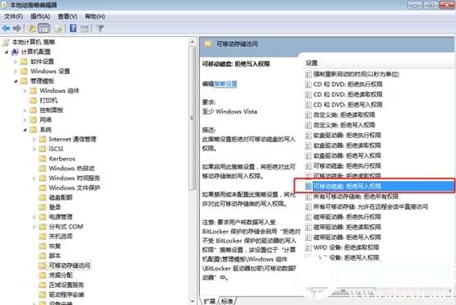Toggle the action pane toolbar icon

[x=84, y=29]
